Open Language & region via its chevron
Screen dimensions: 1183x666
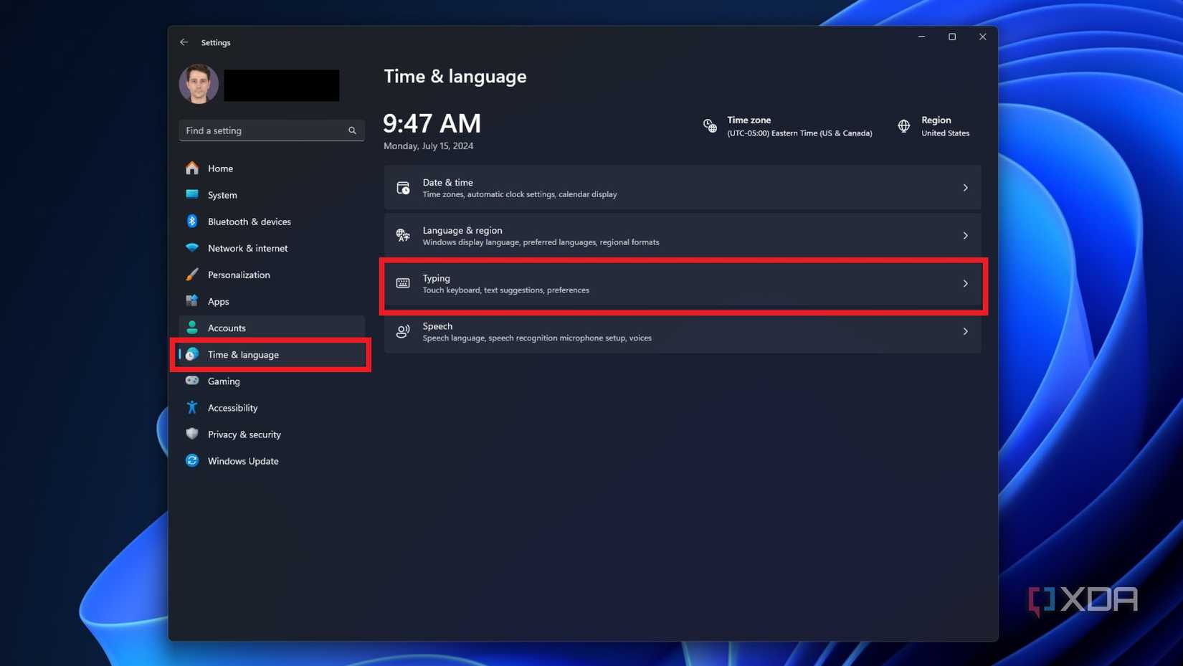965,235
